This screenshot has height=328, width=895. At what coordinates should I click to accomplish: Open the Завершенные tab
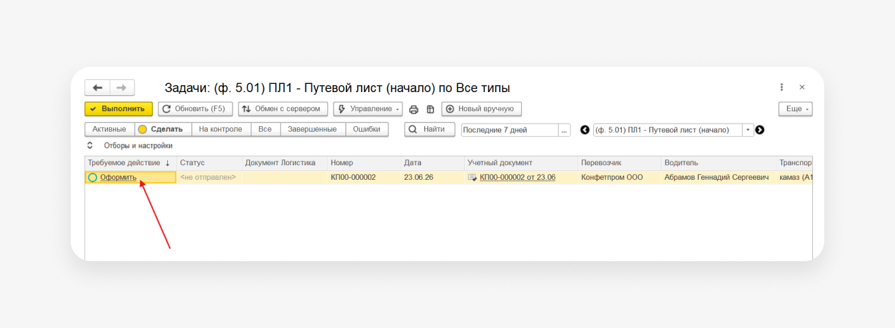tap(312, 129)
